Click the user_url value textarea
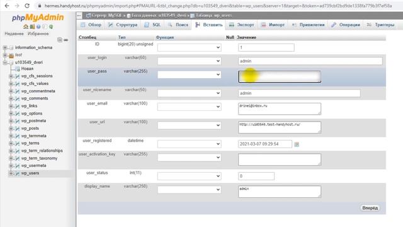The height and width of the screenshot is (227, 403). [280, 127]
